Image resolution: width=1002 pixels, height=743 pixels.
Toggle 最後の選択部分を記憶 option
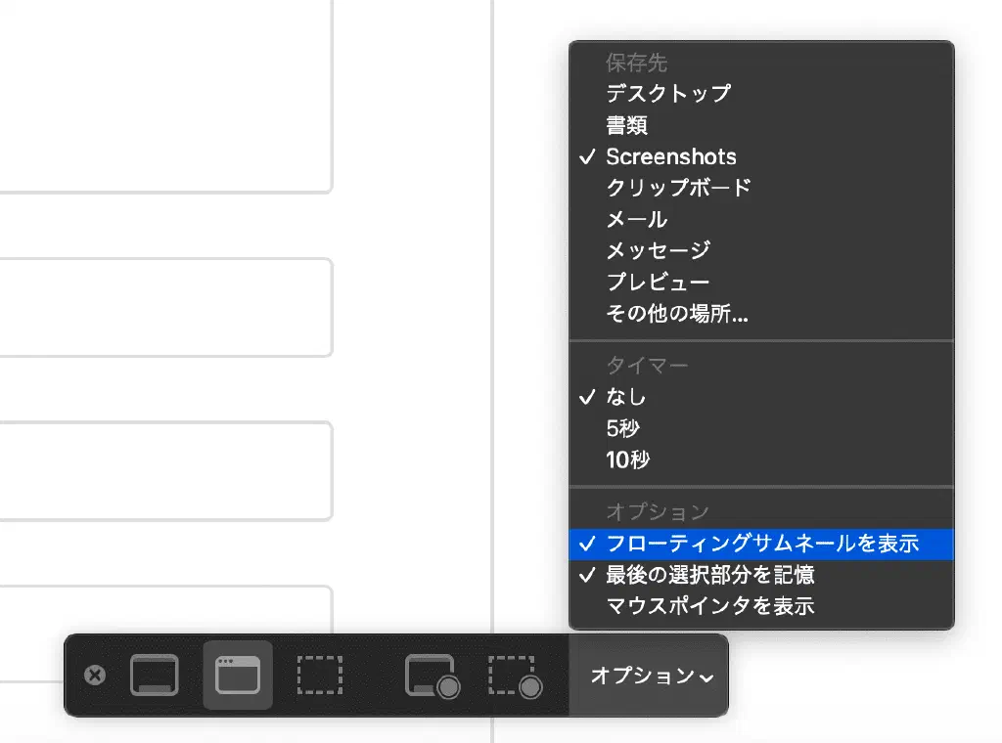(709, 575)
